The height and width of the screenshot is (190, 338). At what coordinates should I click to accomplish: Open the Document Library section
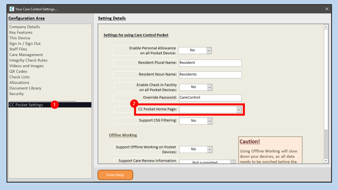pyautogui.click(x=25, y=88)
